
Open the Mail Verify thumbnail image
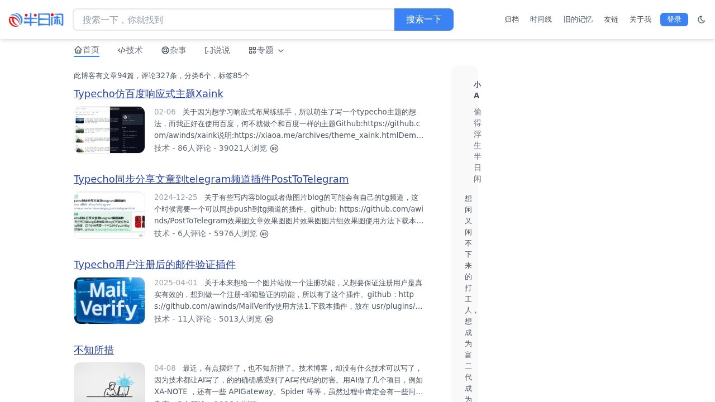[109, 300]
